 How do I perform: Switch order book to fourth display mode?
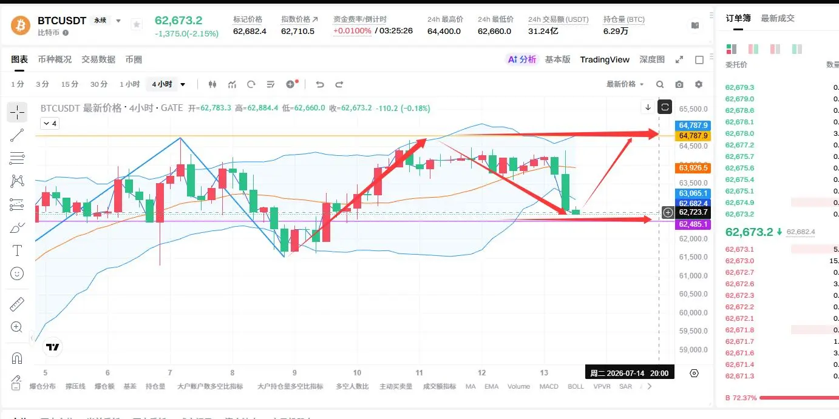(x=797, y=49)
